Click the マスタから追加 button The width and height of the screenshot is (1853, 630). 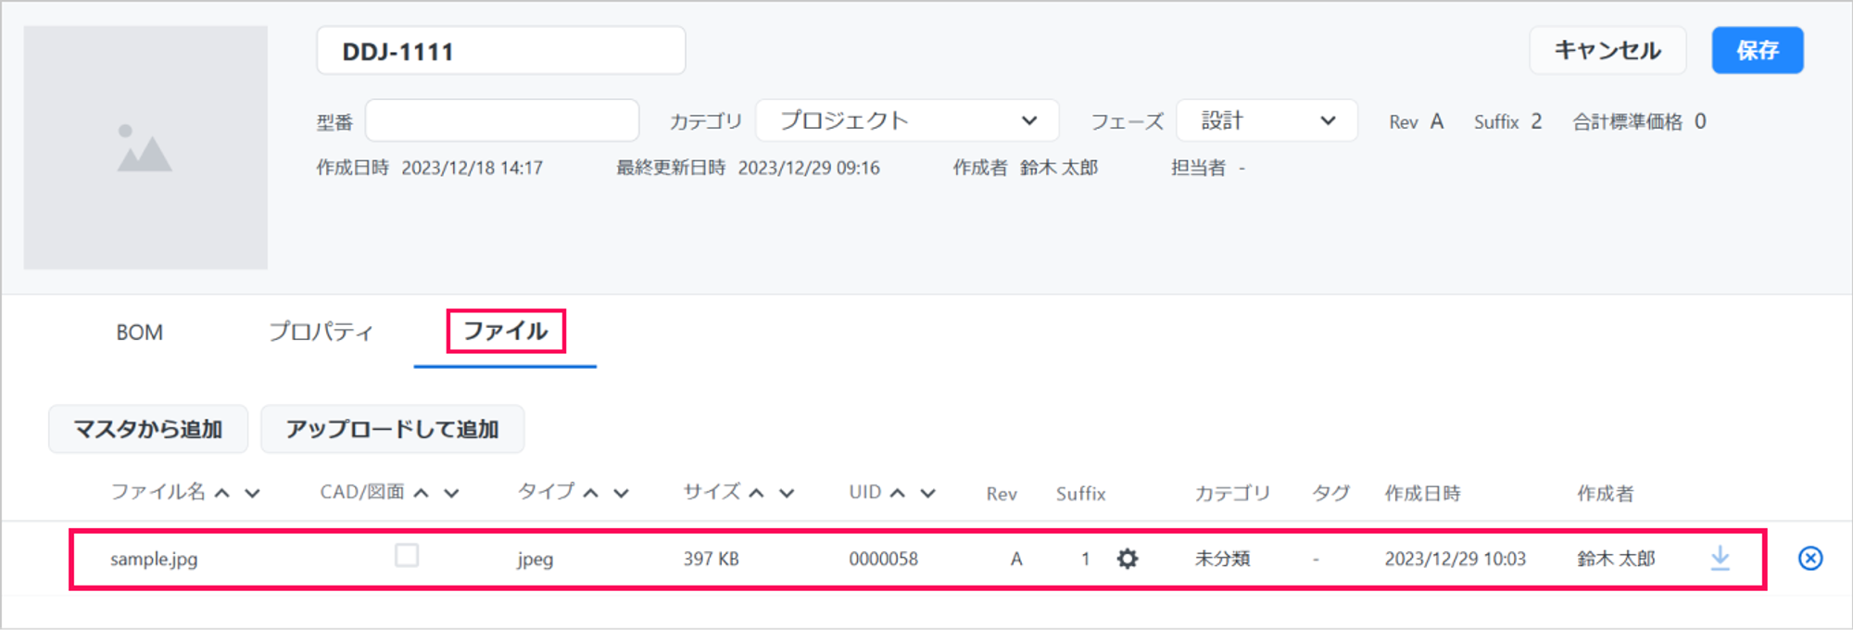148,429
